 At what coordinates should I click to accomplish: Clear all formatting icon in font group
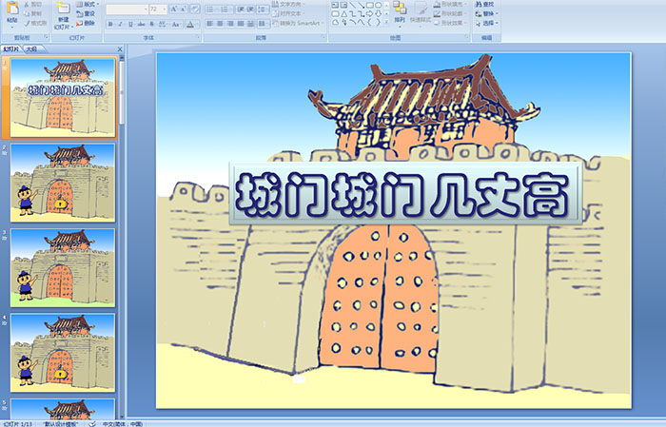(195, 9)
